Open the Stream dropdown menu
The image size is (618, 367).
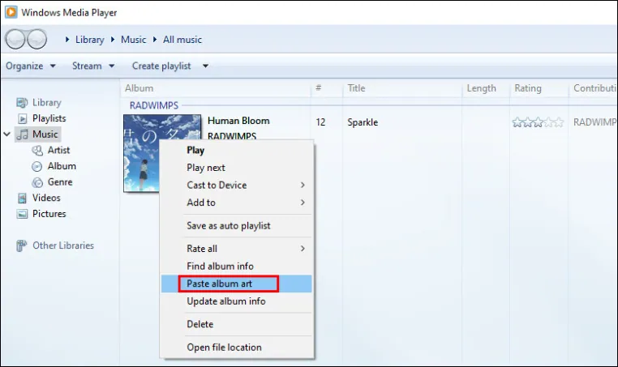93,66
